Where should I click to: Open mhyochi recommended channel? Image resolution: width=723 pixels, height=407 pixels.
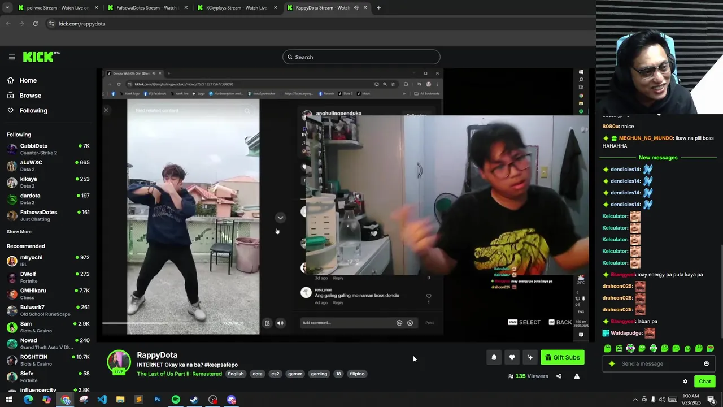(48, 261)
